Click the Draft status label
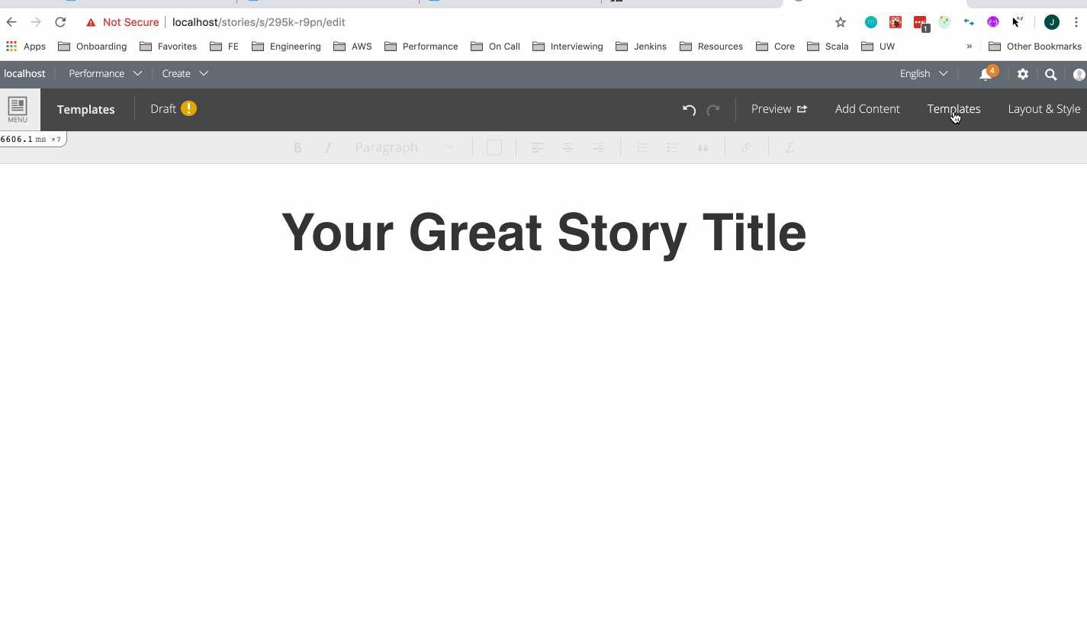 point(163,108)
